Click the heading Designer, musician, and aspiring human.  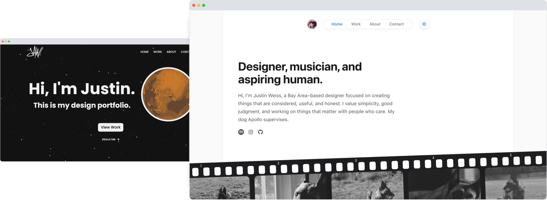[x=300, y=73]
